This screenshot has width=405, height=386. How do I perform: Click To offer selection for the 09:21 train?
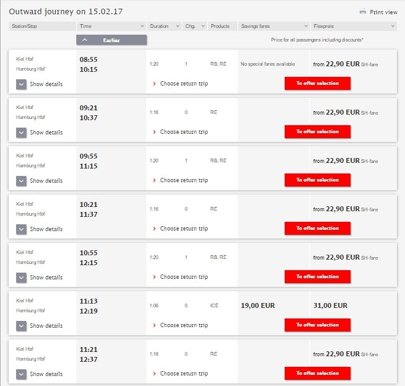click(x=318, y=131)
